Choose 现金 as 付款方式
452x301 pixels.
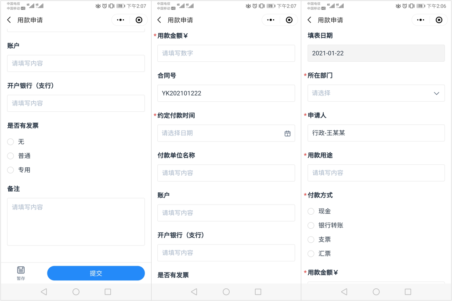[311, 211]
